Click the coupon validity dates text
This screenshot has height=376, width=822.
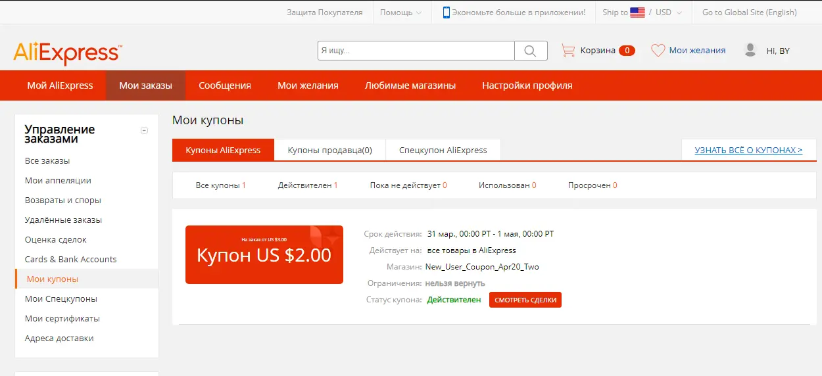pyautogui.click(x=491, y=234)
